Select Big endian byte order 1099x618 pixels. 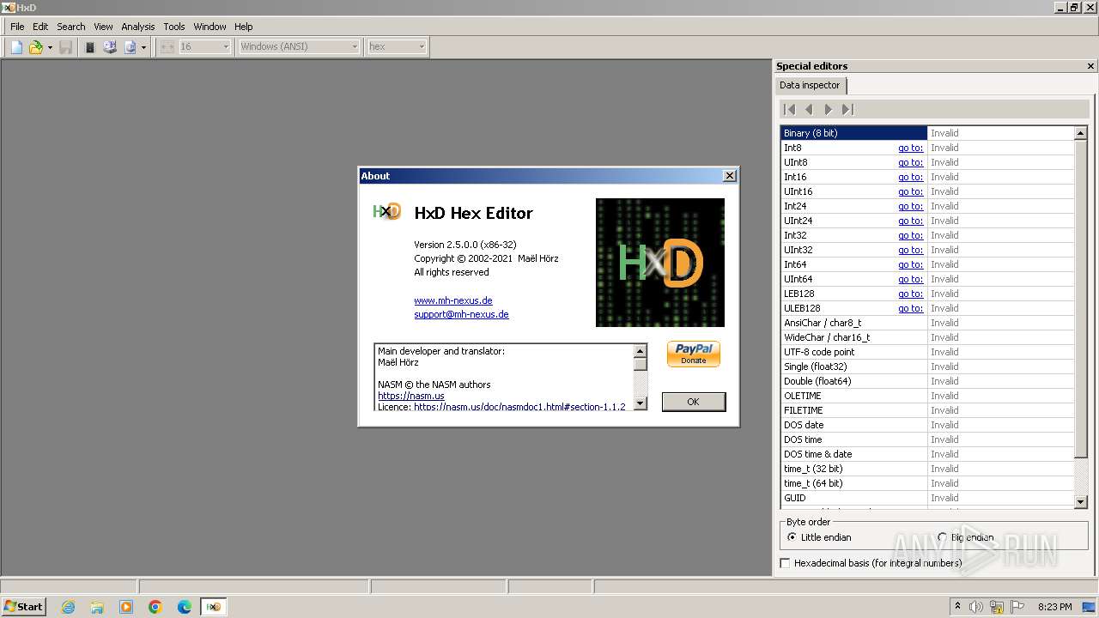[967, 537]
